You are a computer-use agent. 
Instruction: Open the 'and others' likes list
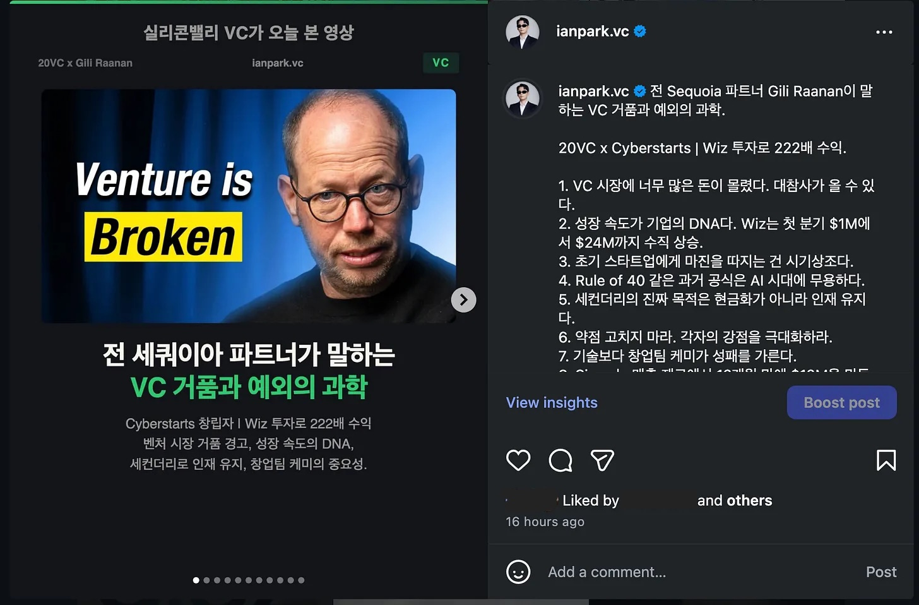coord(735,500)
